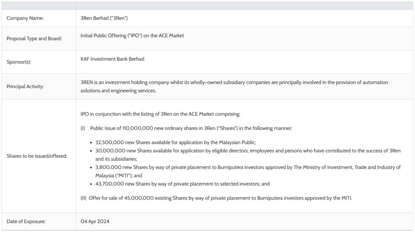Image resolution: width=415 pixels, height=232 pixels.
Task: Click the 'KAF Investment Bank Berhad' value
Action: pos(112,59)
